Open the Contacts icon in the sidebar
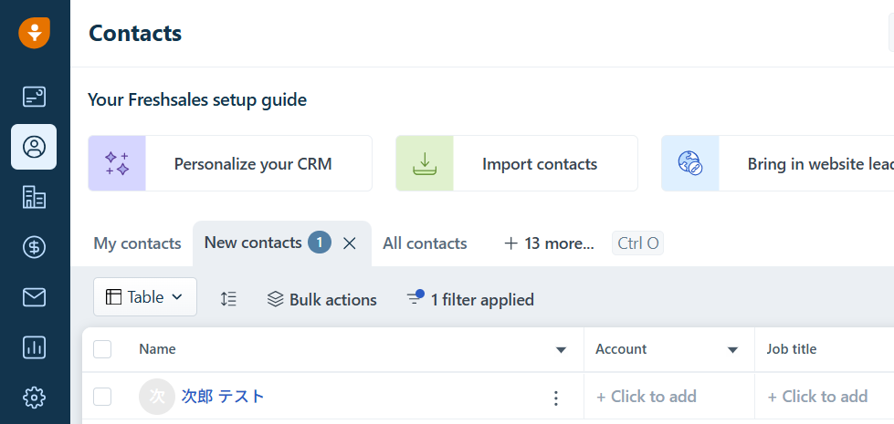The width and height of the screenshot is (894, 424). [x=34, y=147]
